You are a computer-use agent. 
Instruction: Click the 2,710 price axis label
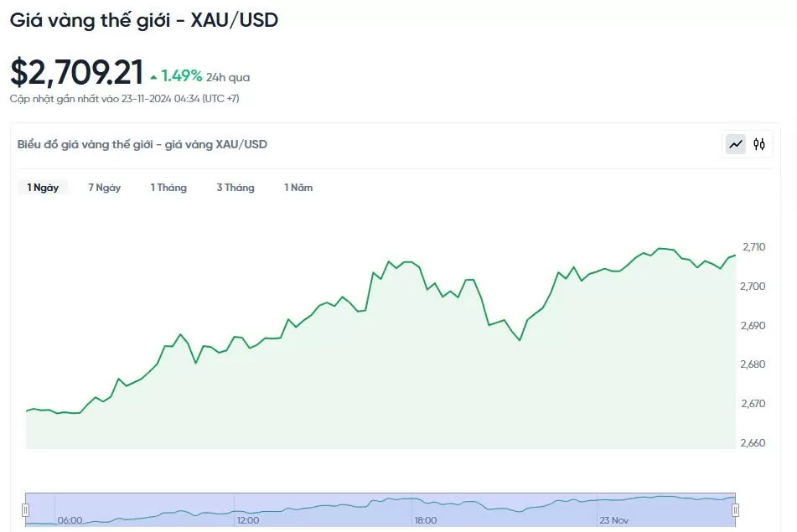point(753,247)
